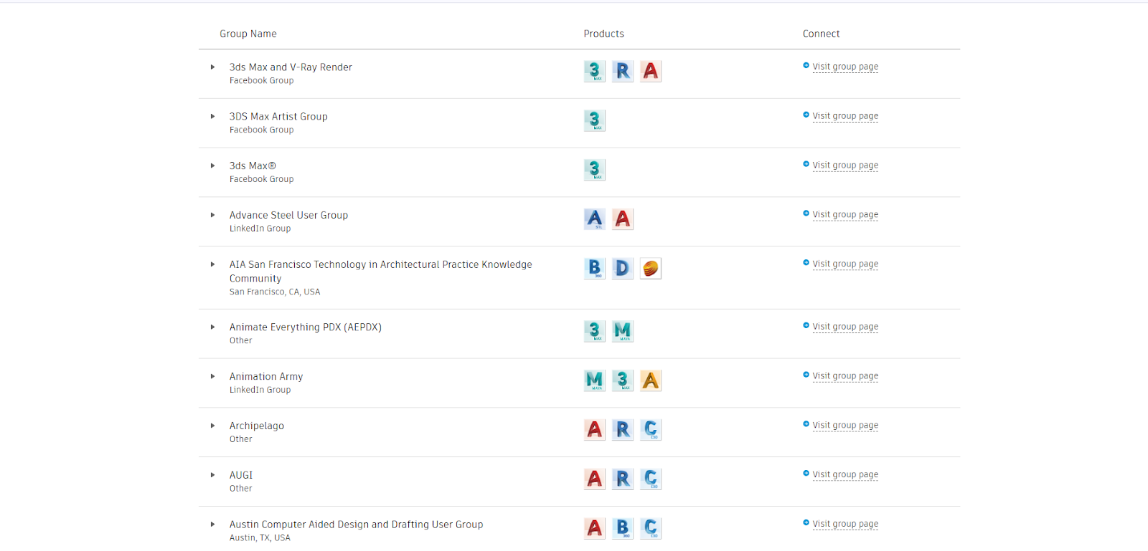This screenshot has height=551, width=1148.
Task: Expand the Archipelago row
Action: (x=212, y=426)
